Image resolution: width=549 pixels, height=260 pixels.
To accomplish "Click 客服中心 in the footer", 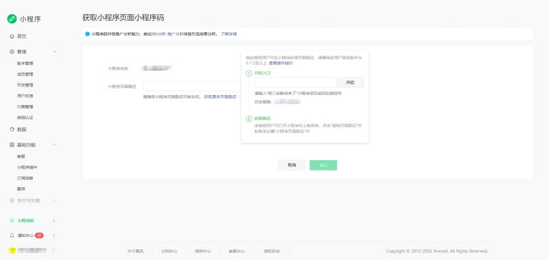I will [x=237, y=251].
